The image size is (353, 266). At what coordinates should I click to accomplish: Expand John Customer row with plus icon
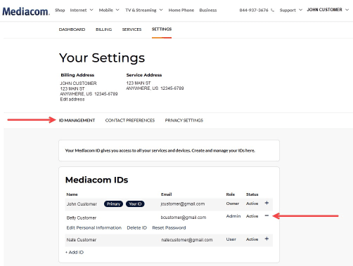(x=267, y=203)
